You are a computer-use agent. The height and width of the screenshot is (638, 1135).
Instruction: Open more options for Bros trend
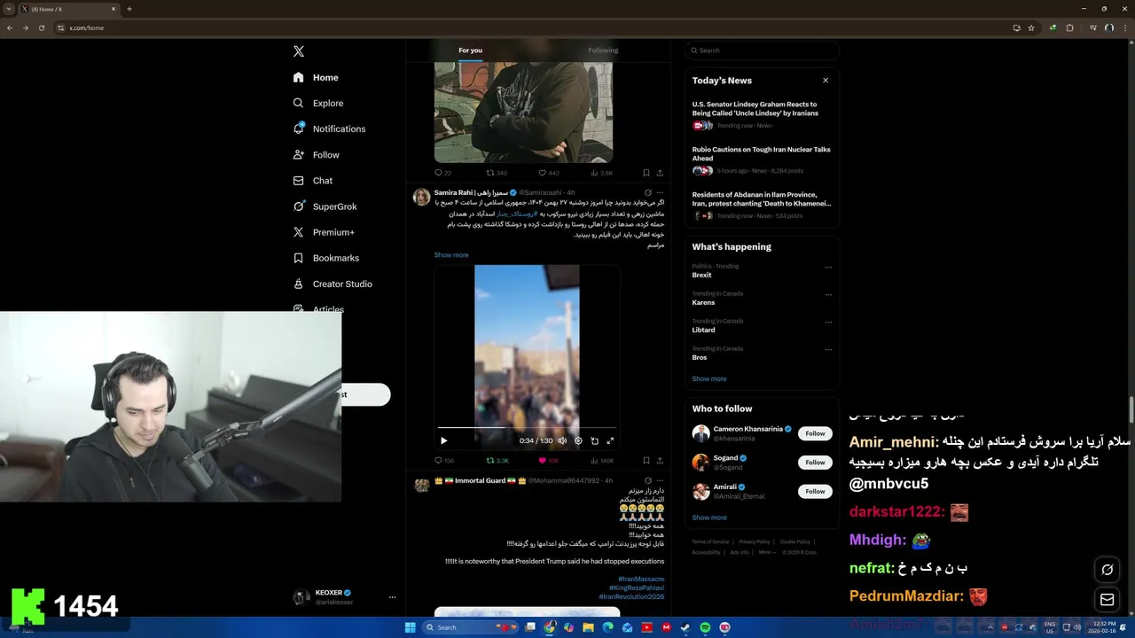pos(828,349)
